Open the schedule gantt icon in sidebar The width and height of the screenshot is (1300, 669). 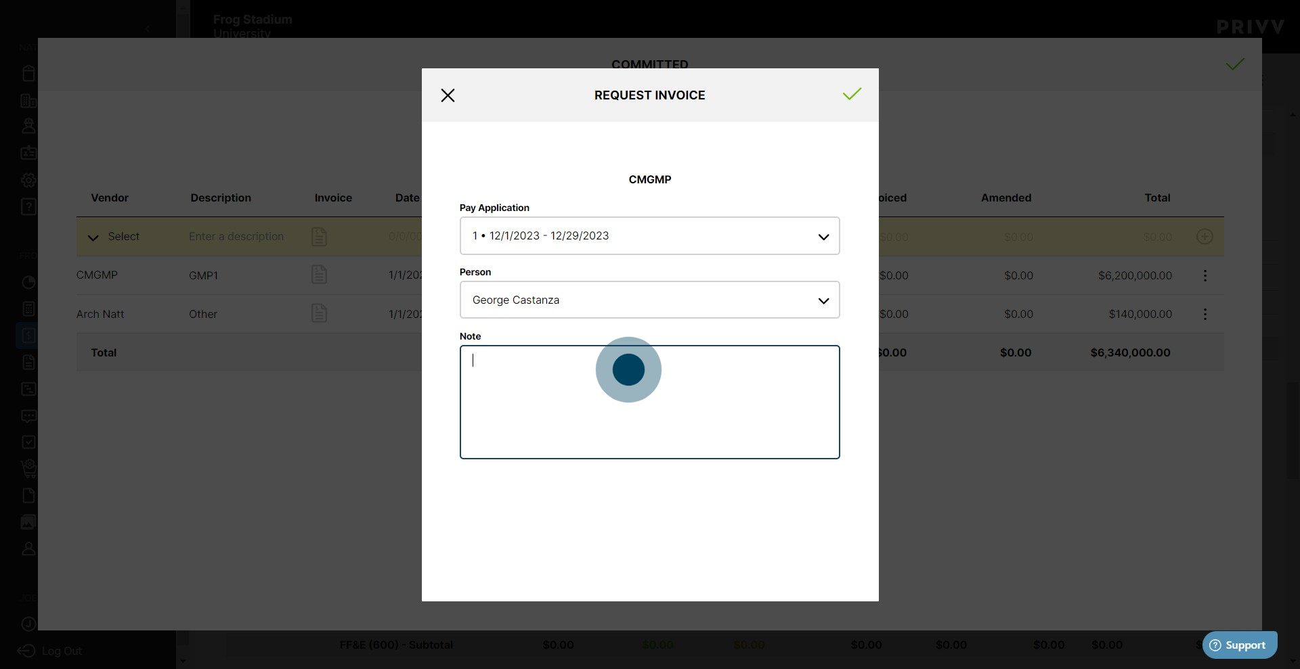28,389
